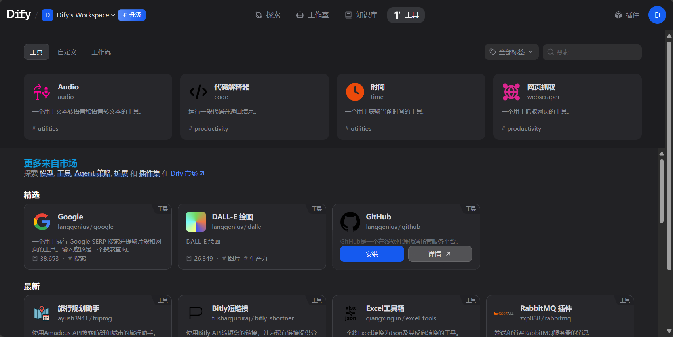Image resolution: width=673 pixels, height=337 pixels.
Task: Open the Knowledge (知识库) tab
Action: click(x=361, y=15)
